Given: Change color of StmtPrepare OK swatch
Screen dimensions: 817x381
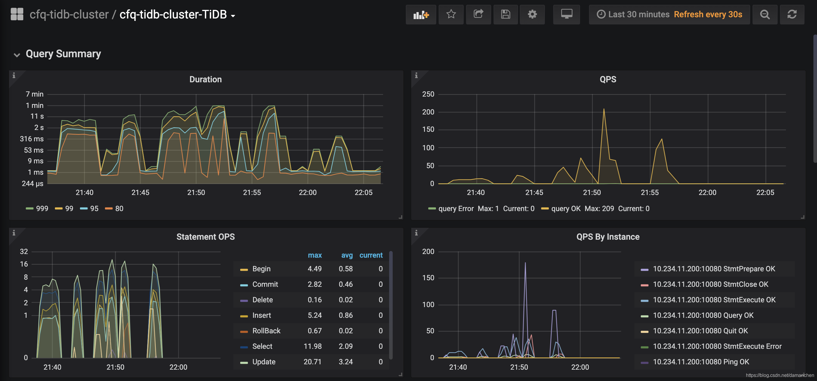Looking at the screenshot, I should tap(645, 270).
